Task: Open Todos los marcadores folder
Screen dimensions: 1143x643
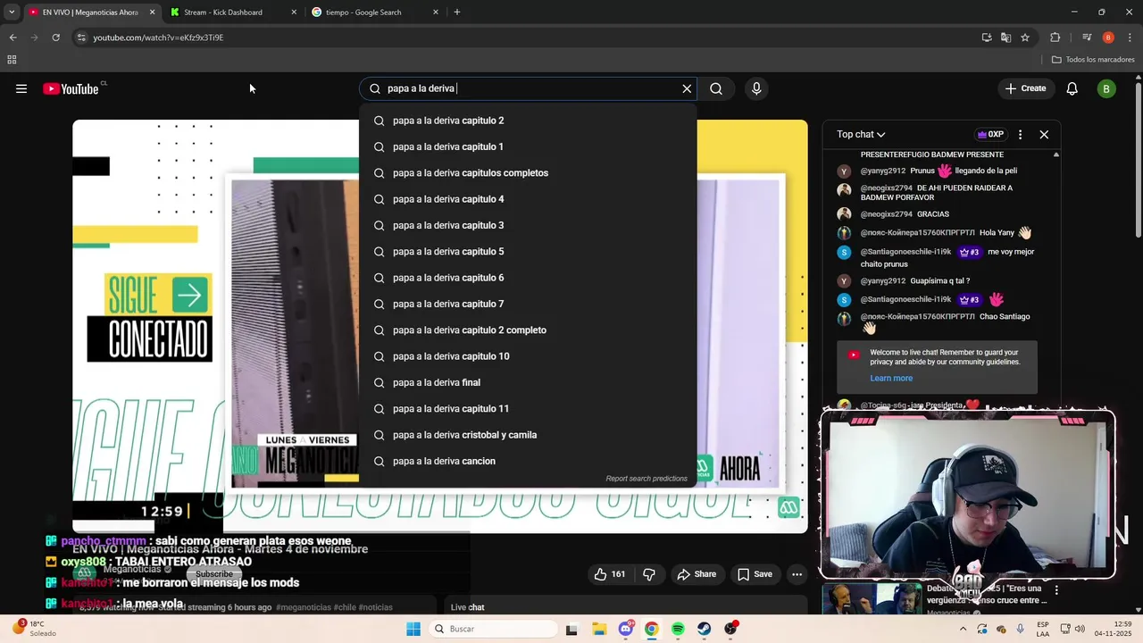Action: coord(1093,60)
